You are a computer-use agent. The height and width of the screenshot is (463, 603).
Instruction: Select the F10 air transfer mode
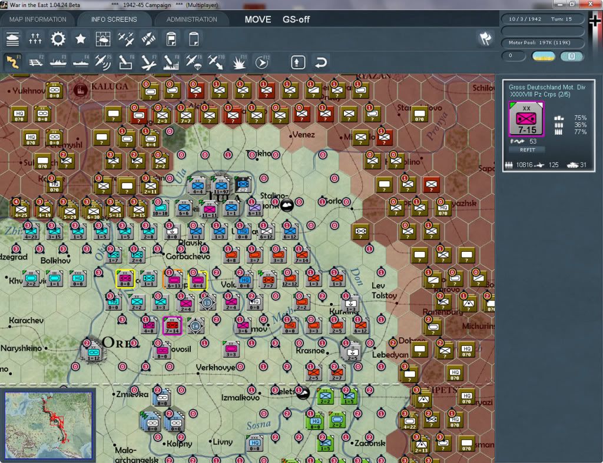click(216, 62)
